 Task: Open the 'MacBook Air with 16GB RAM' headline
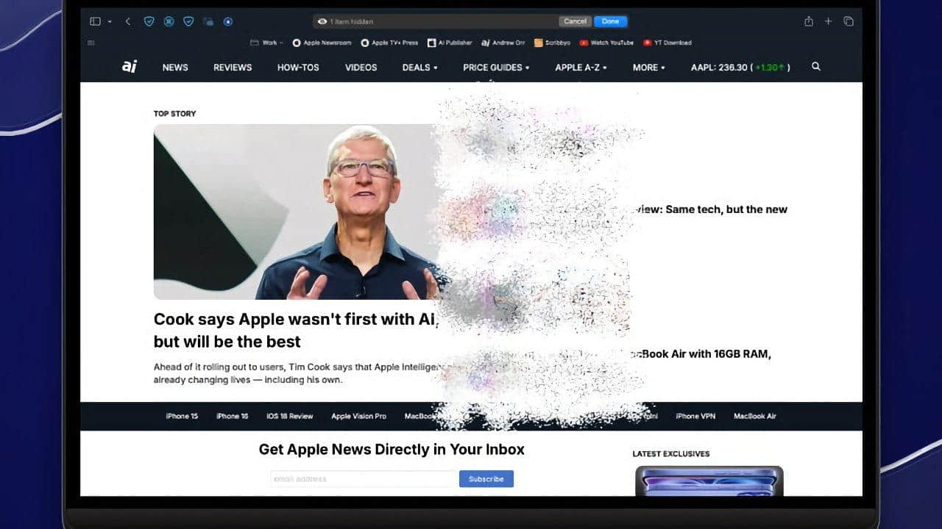700,354
